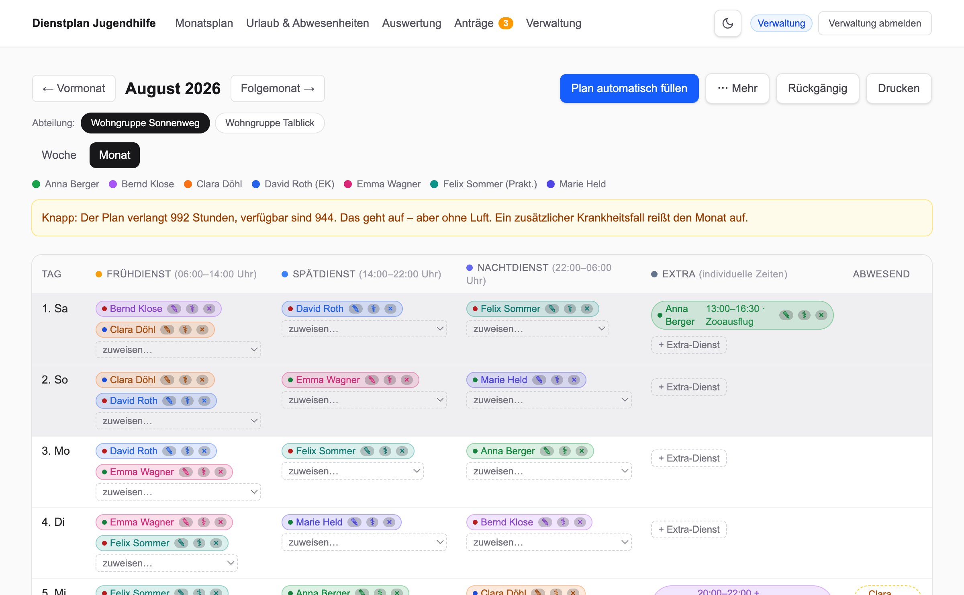Mark Anna Berger sick on 3. Mo Nachtdienst
This screenshot has width=964, height=595.
565,451
